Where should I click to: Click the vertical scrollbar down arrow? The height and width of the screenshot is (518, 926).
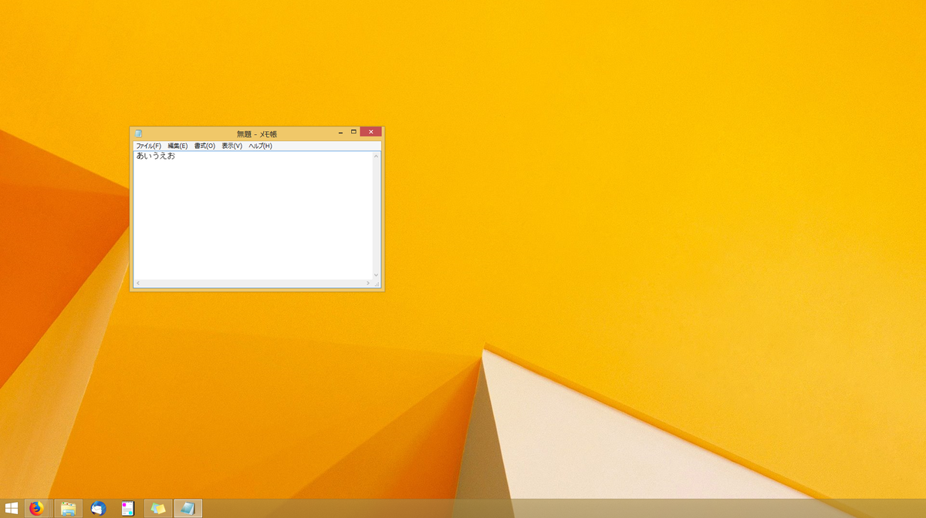375,275
